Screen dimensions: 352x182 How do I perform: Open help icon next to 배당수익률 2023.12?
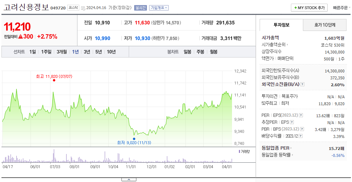pyautogui.click(x=301, y=136)
